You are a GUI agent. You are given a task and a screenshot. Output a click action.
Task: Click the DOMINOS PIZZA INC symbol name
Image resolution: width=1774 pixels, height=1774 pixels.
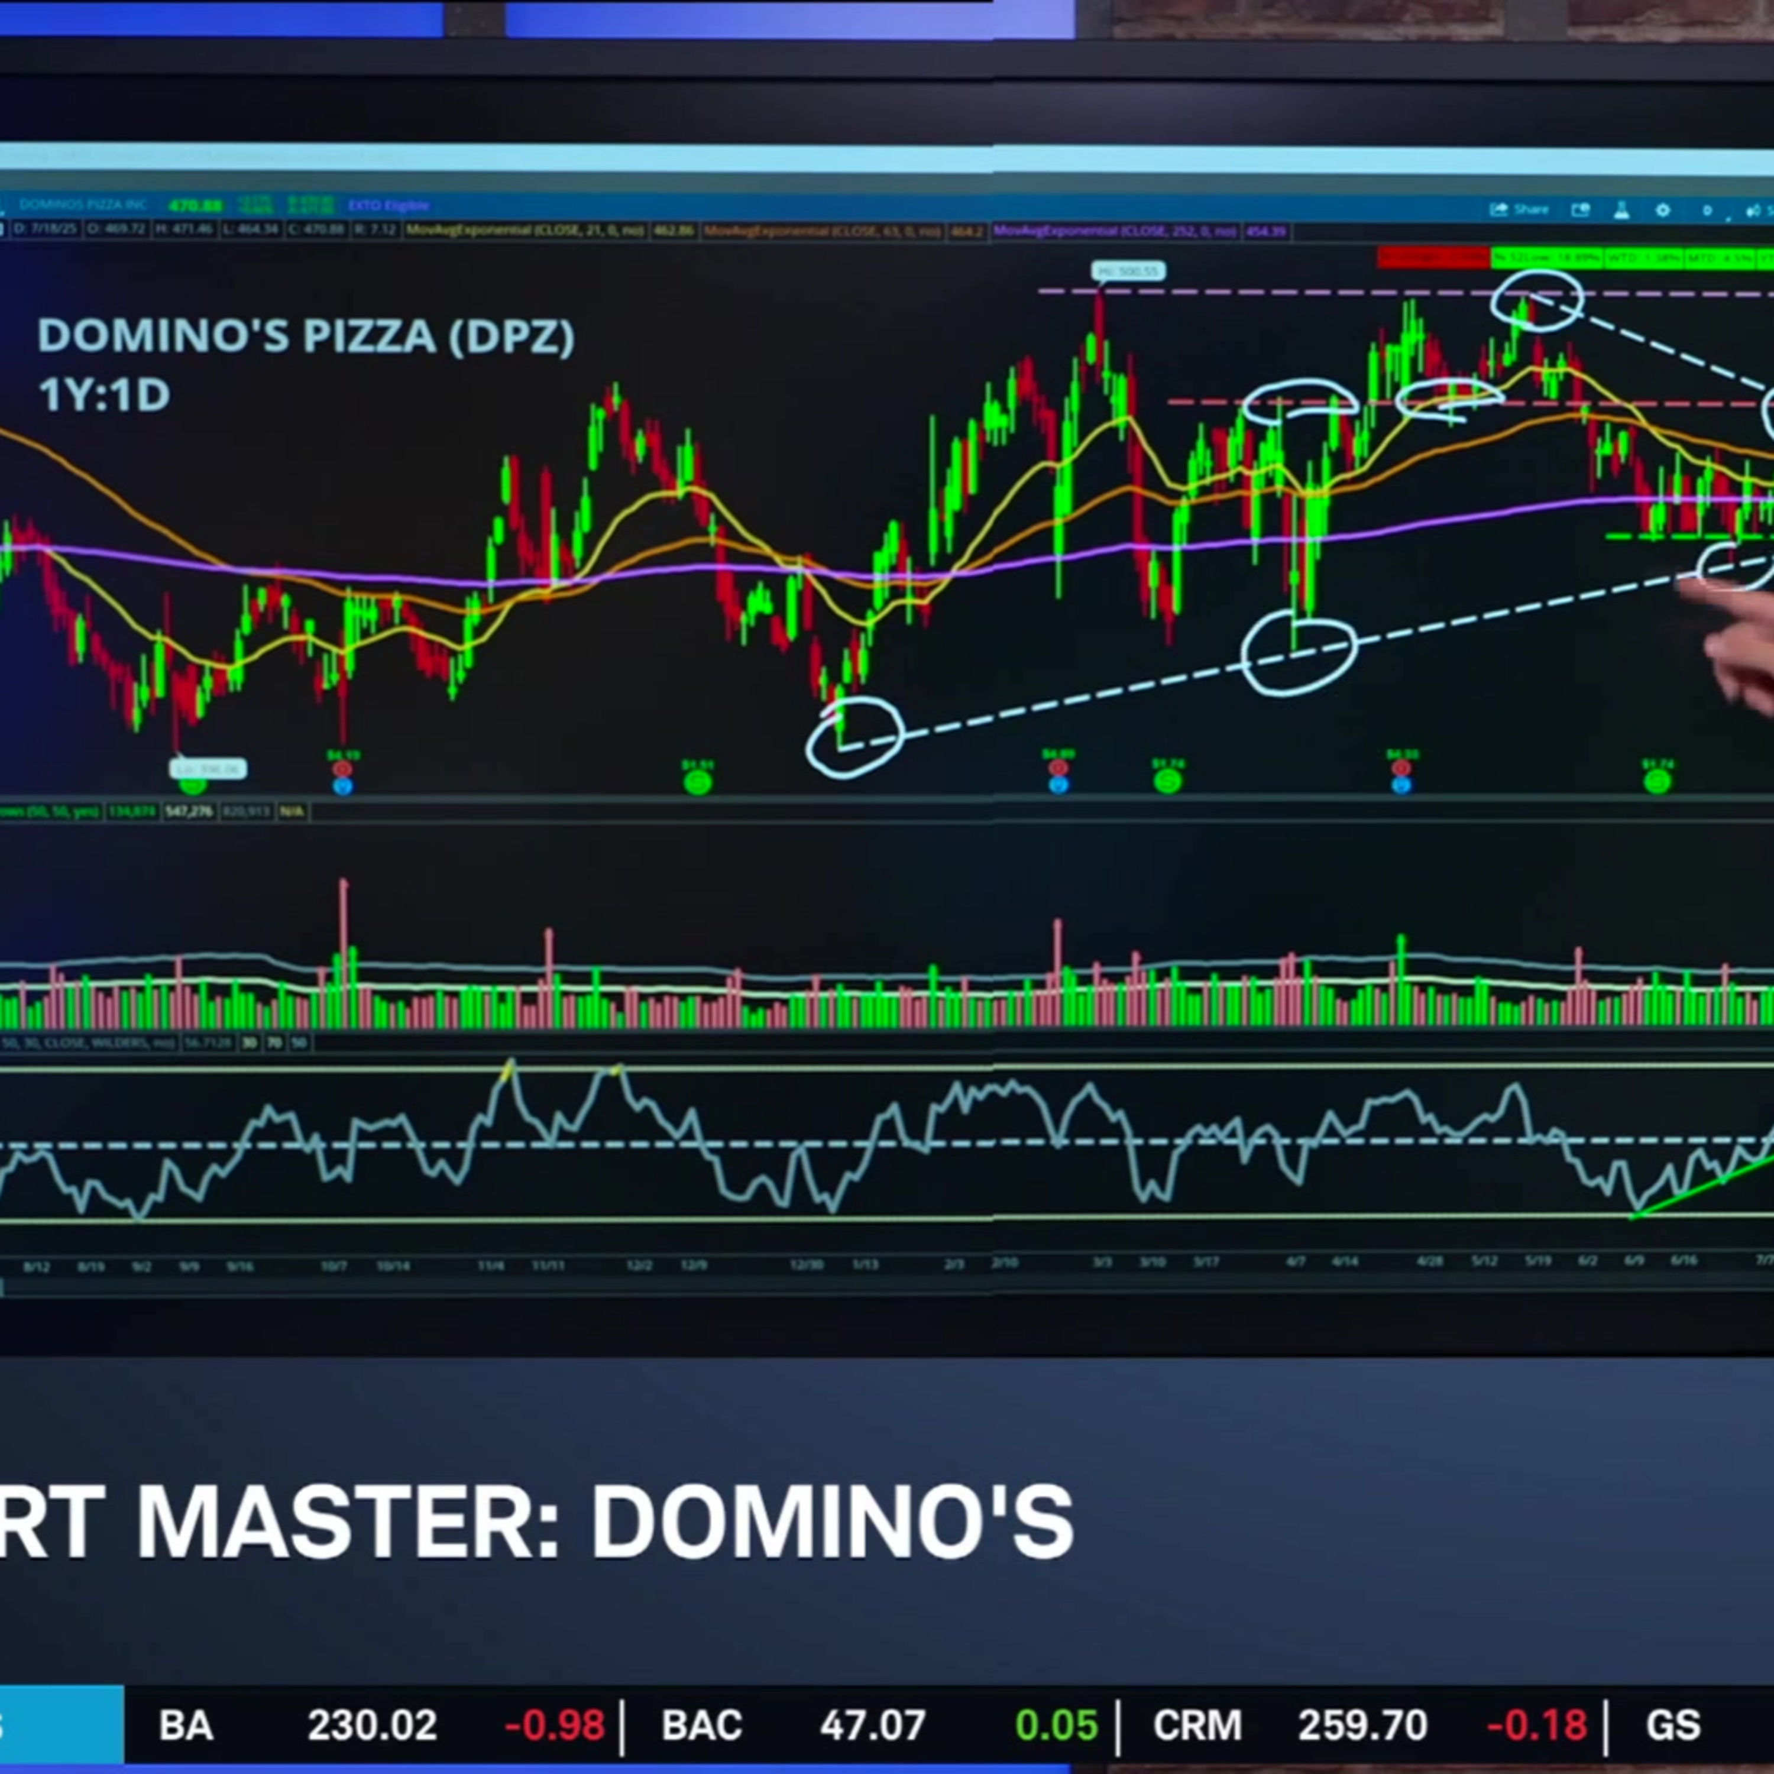(83, 205)
